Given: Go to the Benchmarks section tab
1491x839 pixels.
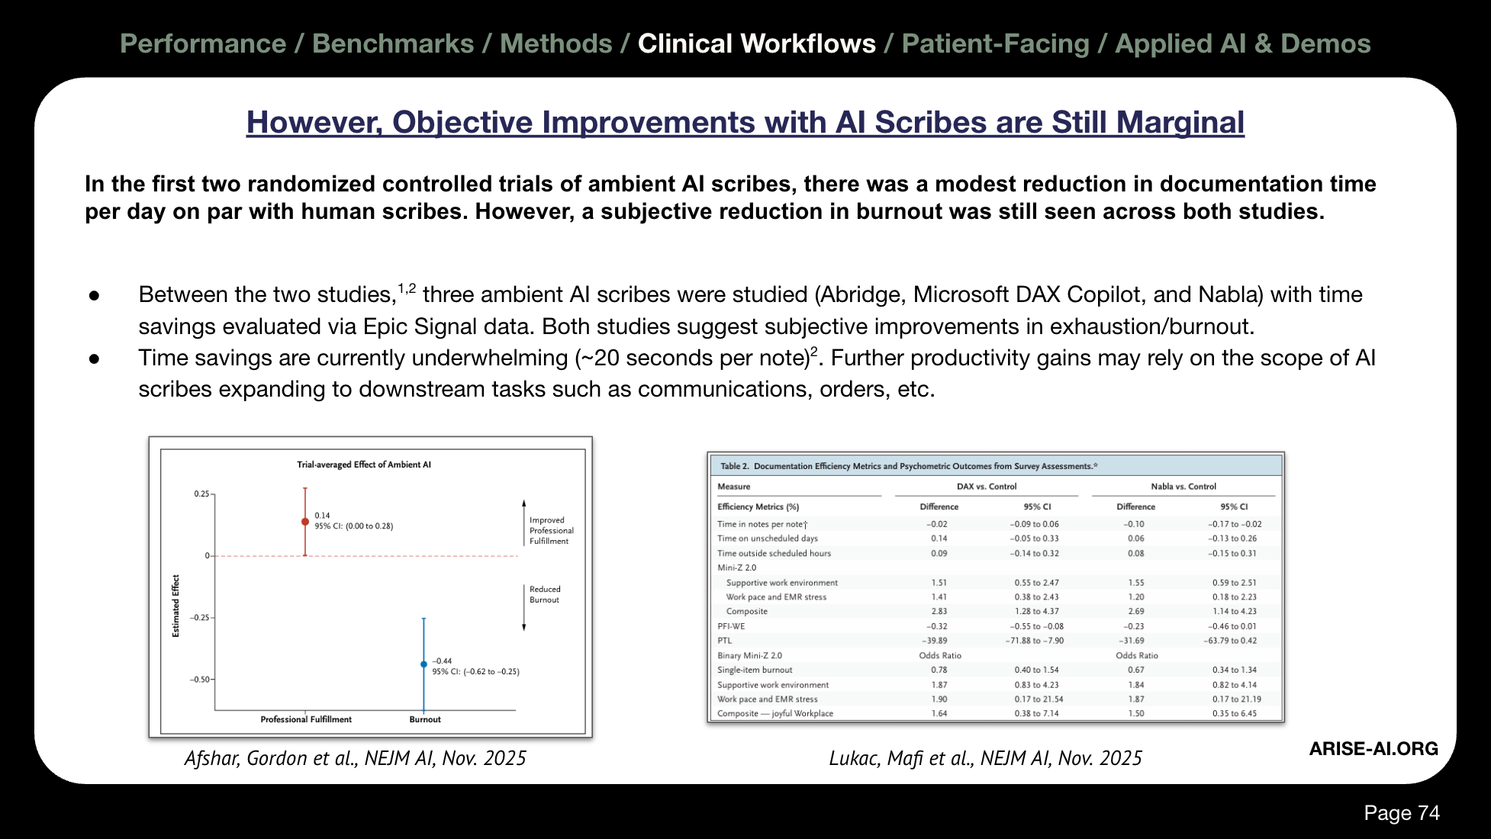Looking at the screenshot, I should 393,43.
